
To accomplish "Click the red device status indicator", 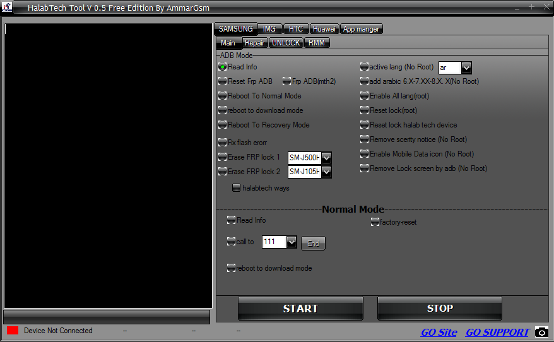I will [13, 331].
